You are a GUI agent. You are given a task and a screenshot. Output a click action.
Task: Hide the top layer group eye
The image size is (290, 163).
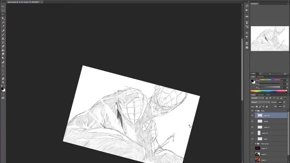(252, 110)
